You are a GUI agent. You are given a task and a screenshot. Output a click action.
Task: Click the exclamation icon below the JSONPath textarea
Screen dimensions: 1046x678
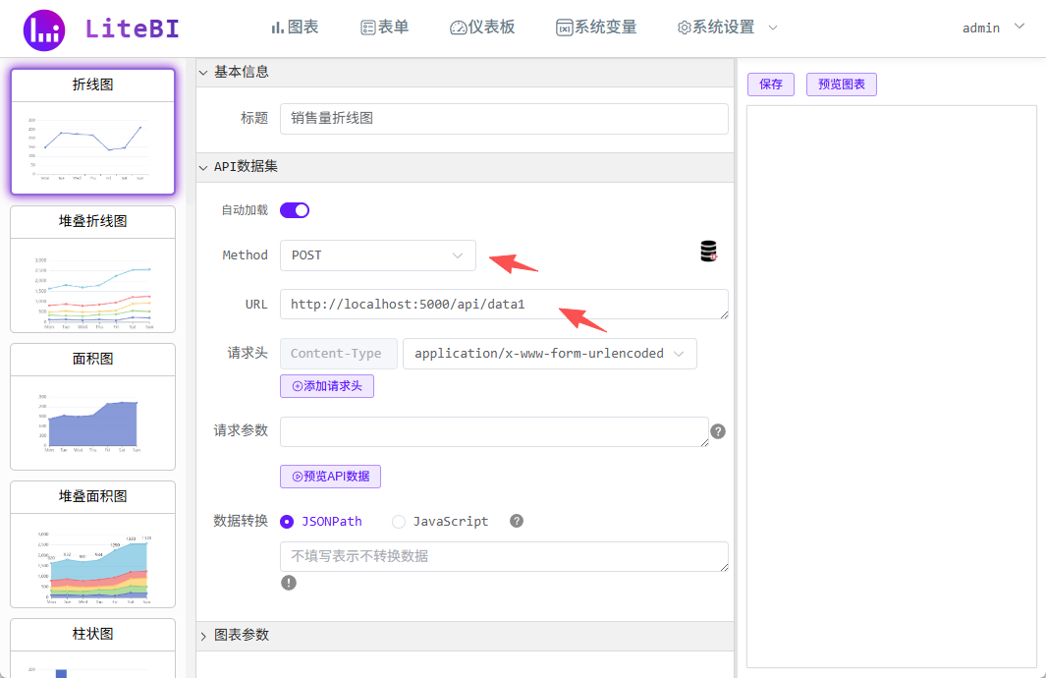tap(289, 583)
